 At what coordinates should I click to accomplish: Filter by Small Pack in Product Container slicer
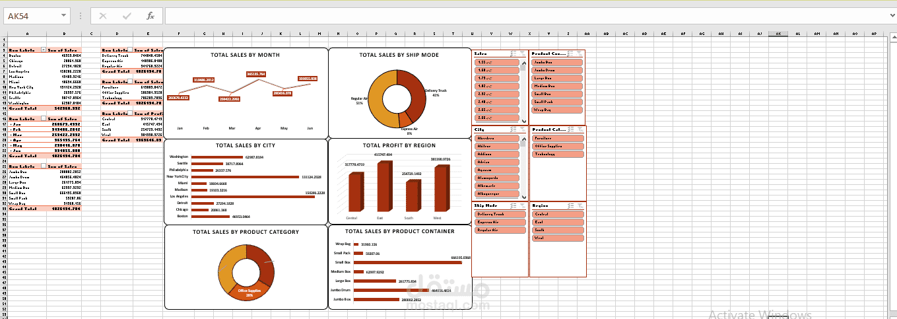557,102
